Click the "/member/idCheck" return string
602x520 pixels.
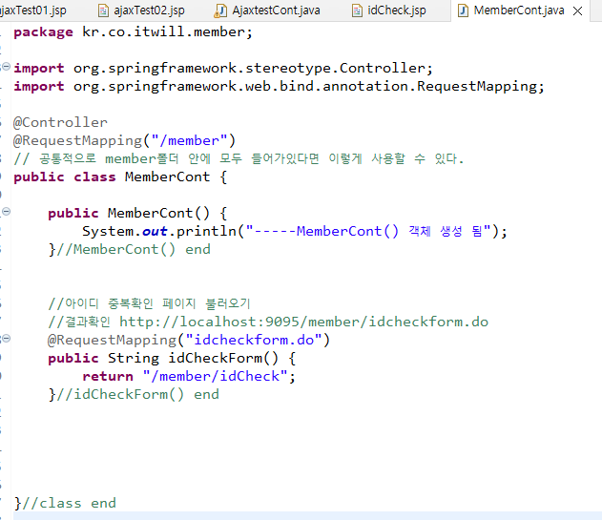pyautogui.click(x=215, y=376)
